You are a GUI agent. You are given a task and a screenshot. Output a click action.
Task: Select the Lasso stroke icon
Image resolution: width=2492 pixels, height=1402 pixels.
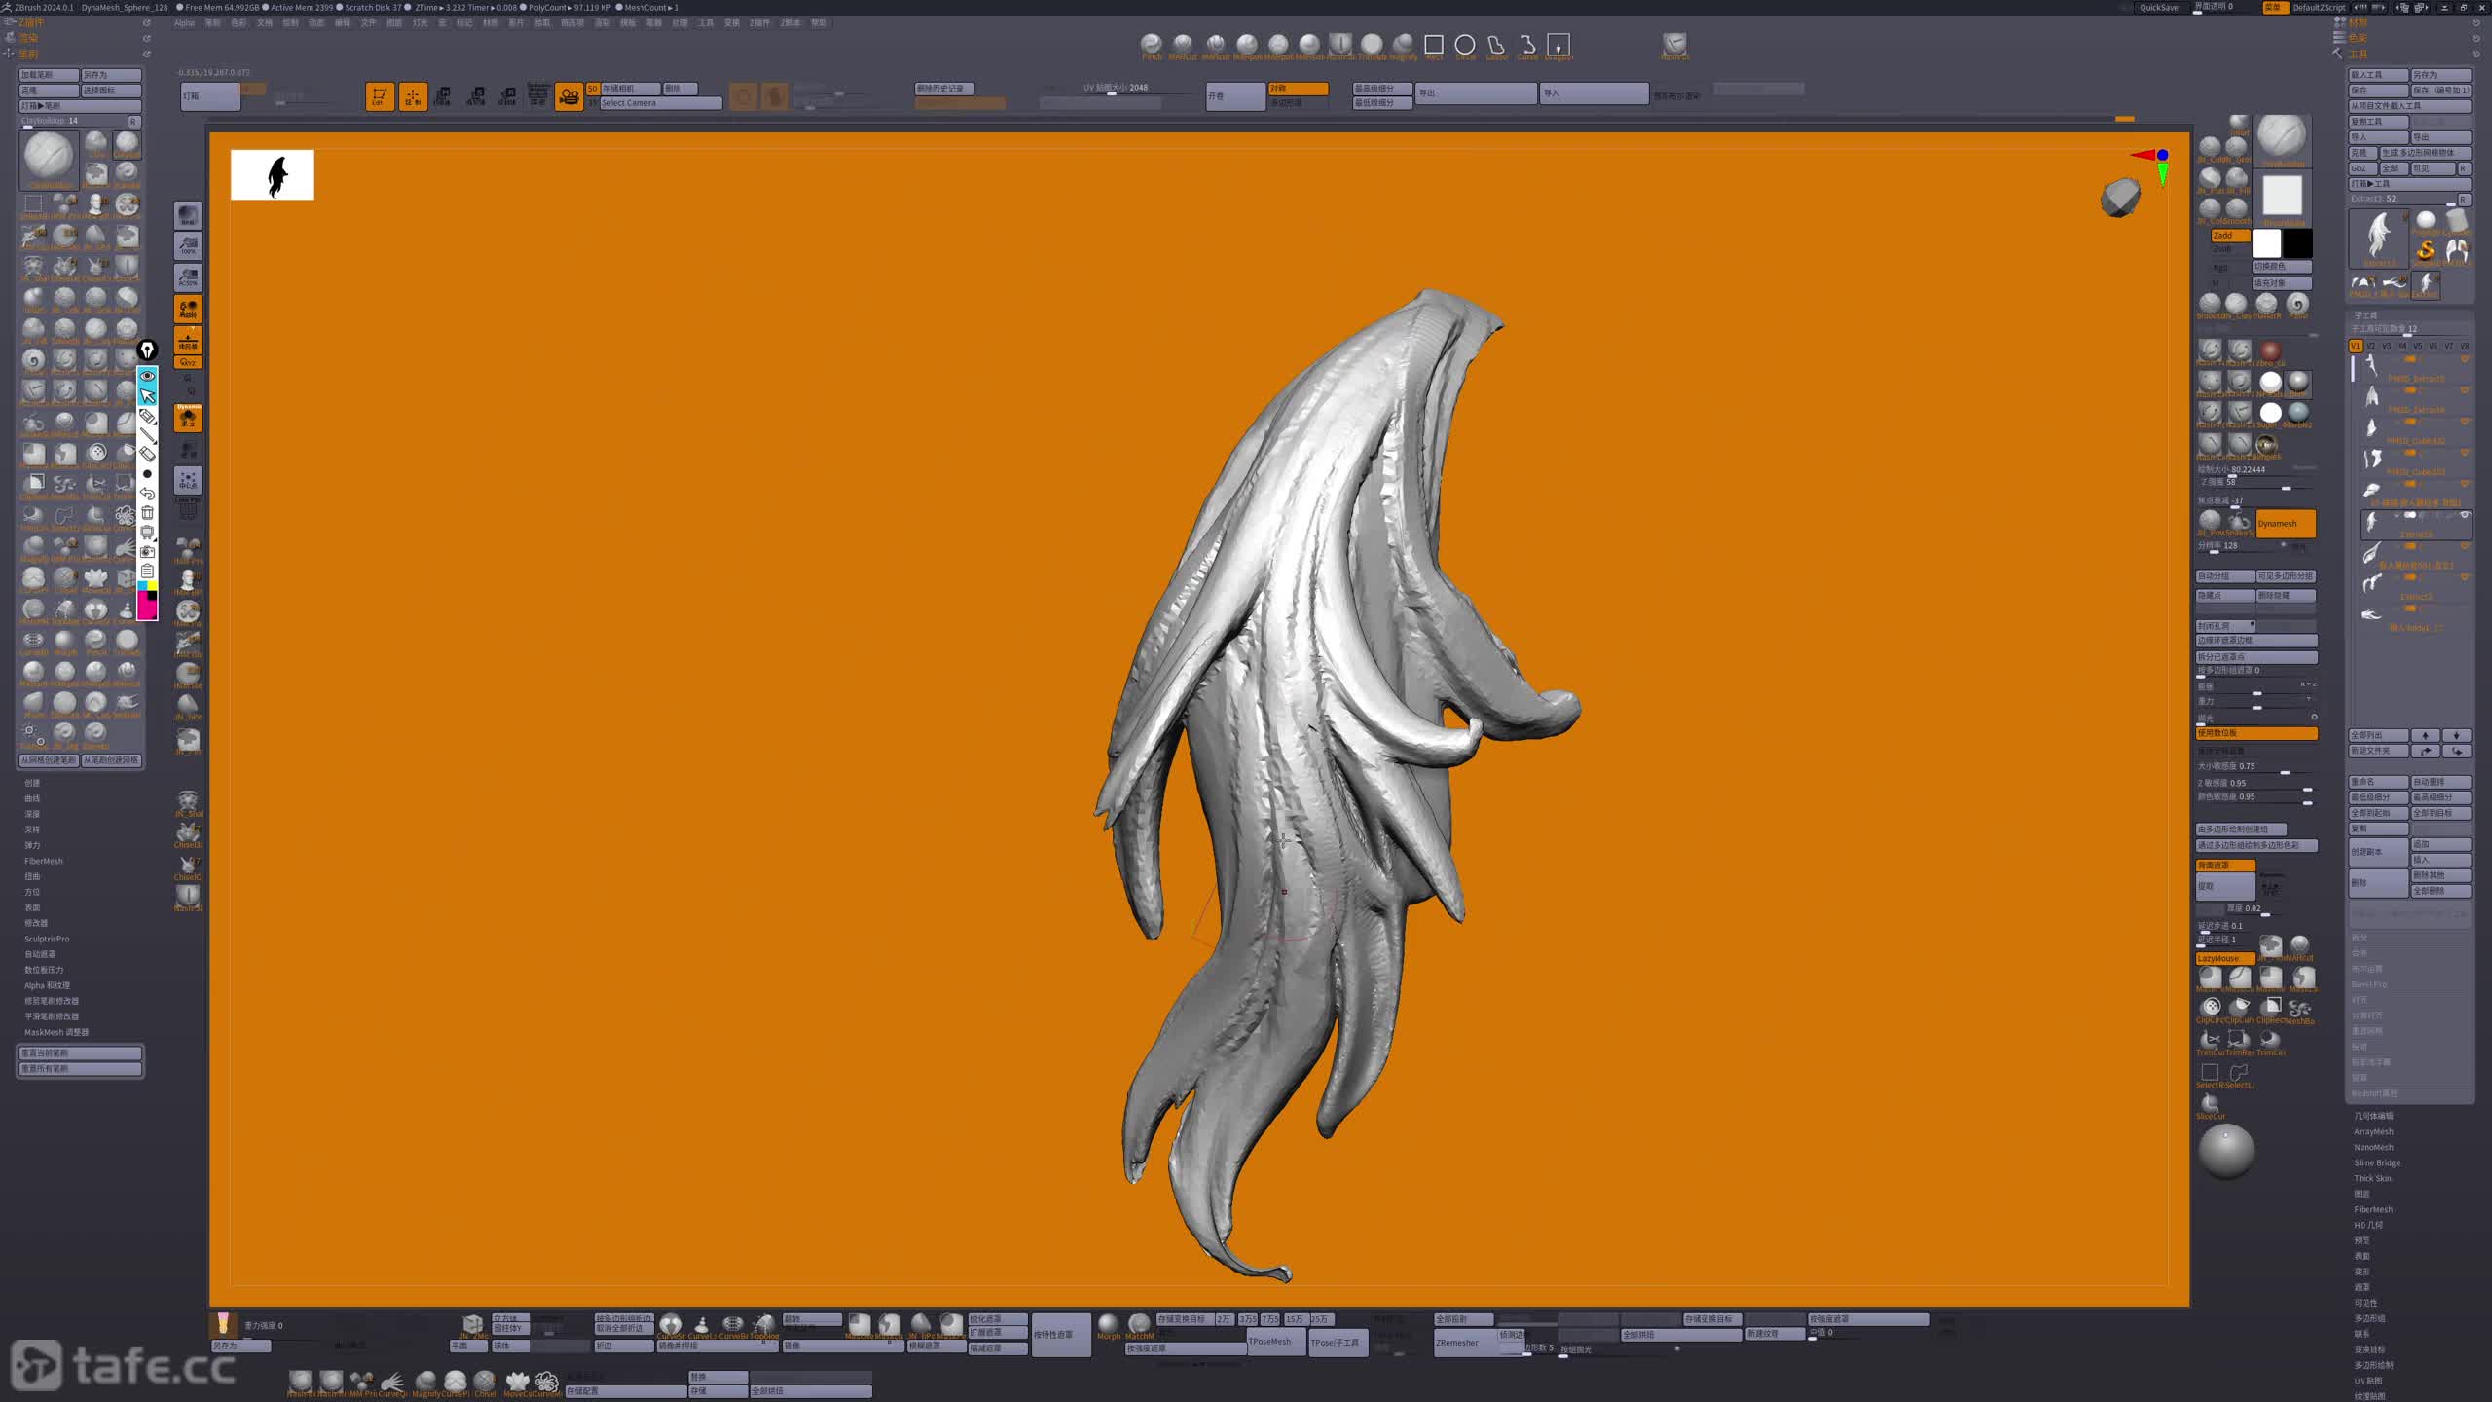pos(1495,45)
